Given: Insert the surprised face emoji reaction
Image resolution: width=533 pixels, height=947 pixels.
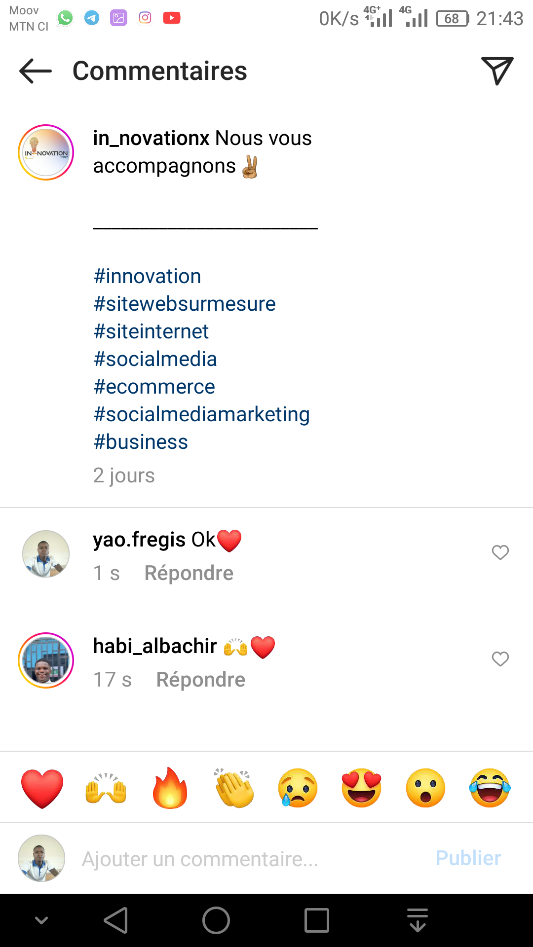Looking at the screenshot, I should point(425,788).
